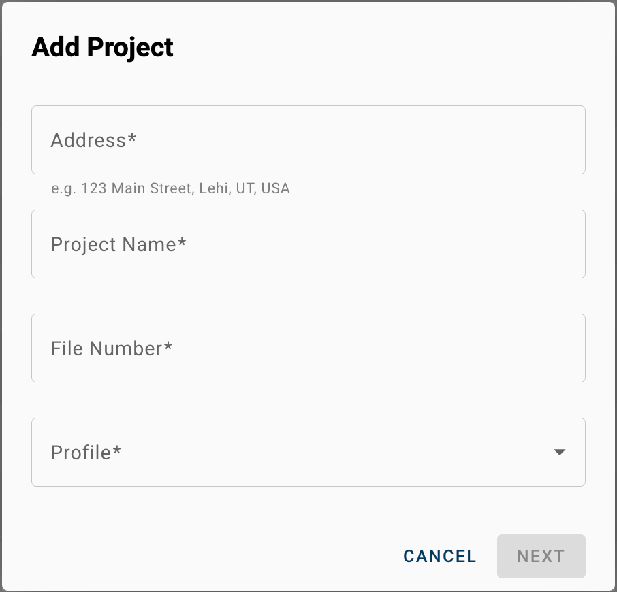Dismiss dialog with the CANCEL text button
The height and width of the screenshot is (592, 617).
point(439,556)
